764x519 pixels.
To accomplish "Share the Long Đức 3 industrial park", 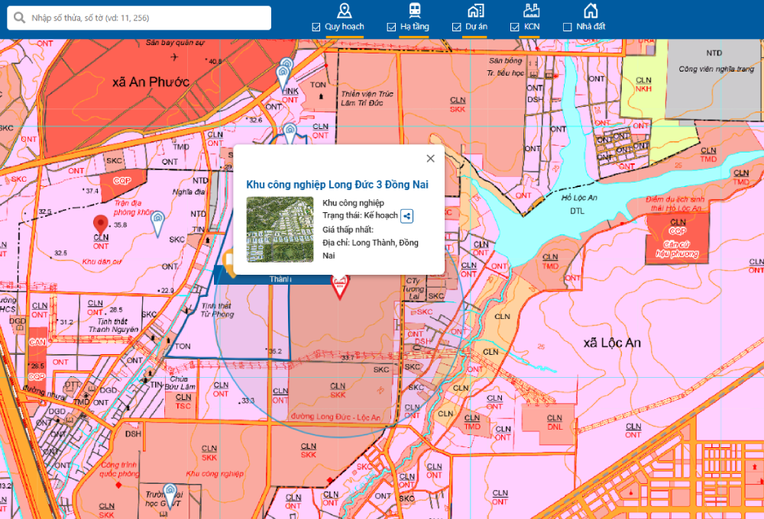I will [x=407, y=216].
